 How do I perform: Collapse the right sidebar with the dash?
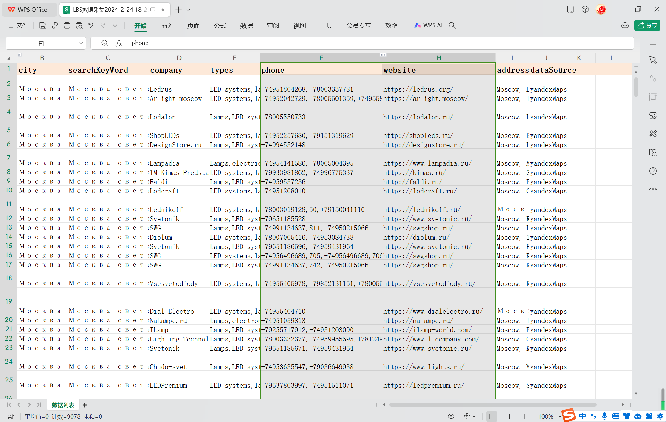point(653,45)
